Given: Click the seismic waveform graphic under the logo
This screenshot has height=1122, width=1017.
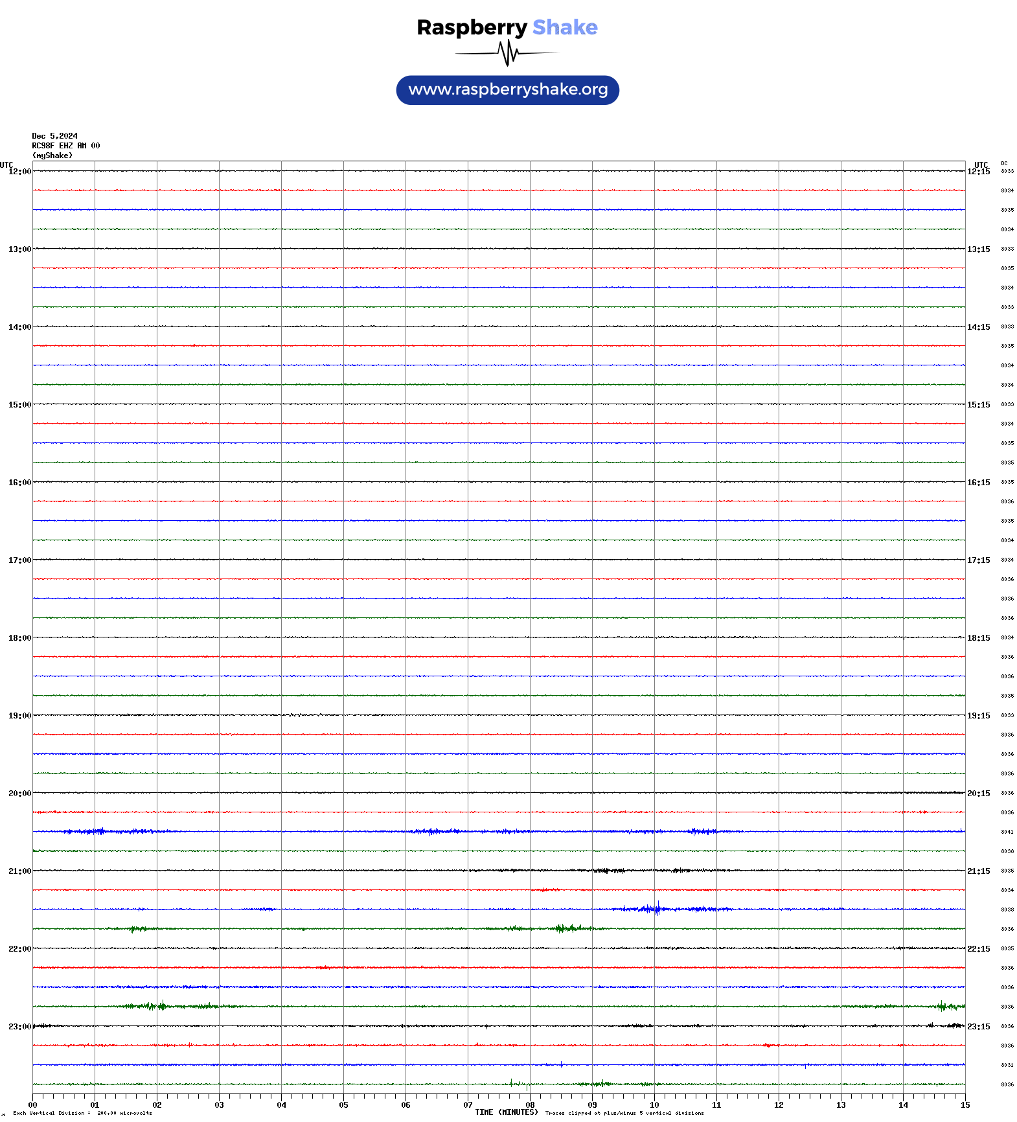Looking at the screenshot, I should pos(507,53).
